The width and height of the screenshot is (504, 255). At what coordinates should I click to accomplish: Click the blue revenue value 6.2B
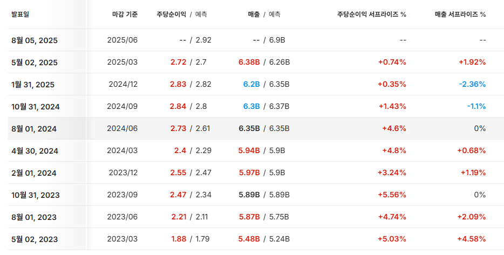251,85
